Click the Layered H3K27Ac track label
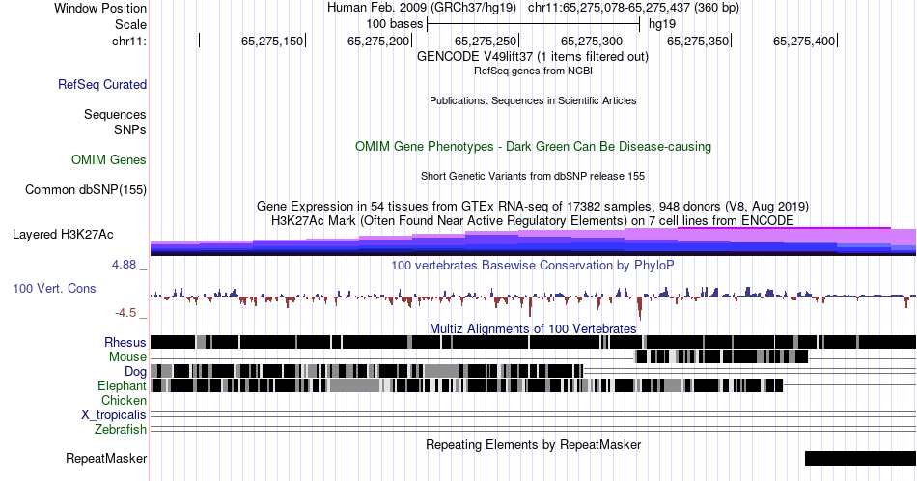This screenshot has height=481, width=917. point(63,234)
